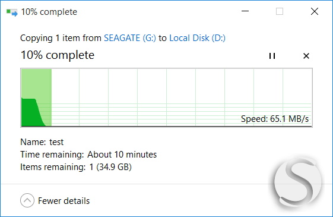Click the dark green speed curve
333x217 pixels.
pyautogui.click(x=31, y=114)
